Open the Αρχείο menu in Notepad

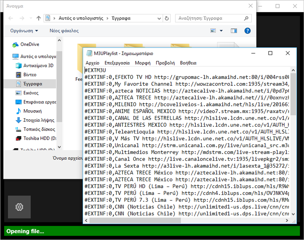pyautogui.click(x=92, y=63)
